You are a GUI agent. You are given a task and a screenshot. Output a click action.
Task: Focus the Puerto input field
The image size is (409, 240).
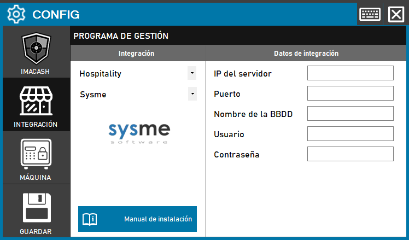coord(350,93)
